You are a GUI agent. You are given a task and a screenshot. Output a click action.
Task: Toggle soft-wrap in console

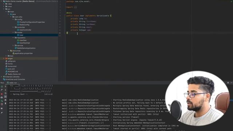5,93
